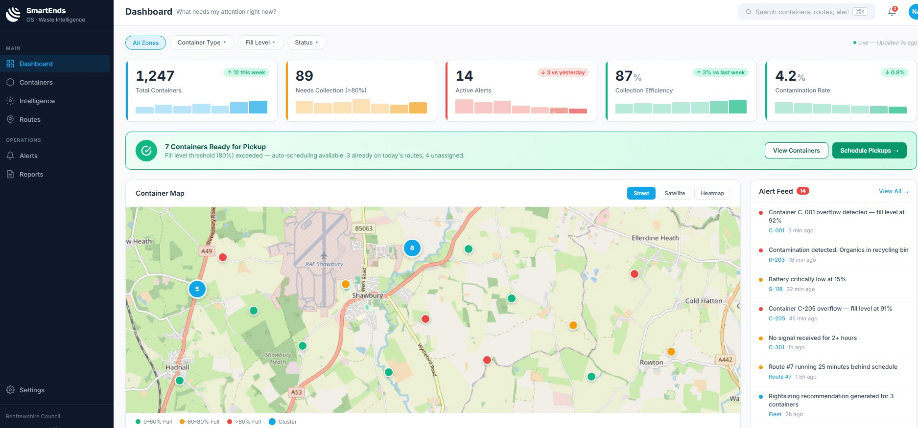Click the Settings gear icon
The image size is (918, 428).
pos(10,390)
